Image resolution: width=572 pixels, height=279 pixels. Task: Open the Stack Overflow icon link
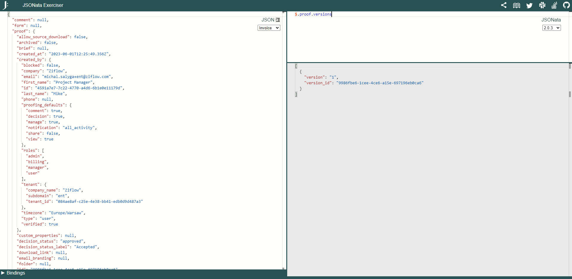[x=554, y=5]
